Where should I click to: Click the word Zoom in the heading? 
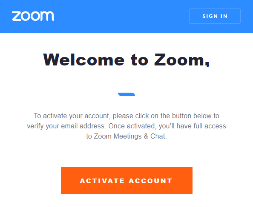pos(179,60)
